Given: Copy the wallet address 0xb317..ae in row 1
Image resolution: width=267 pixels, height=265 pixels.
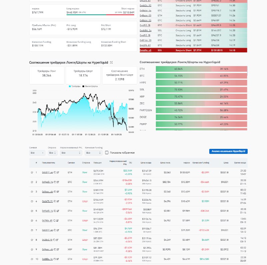Looking at the screenshot, I should click(x=55, y=173).
